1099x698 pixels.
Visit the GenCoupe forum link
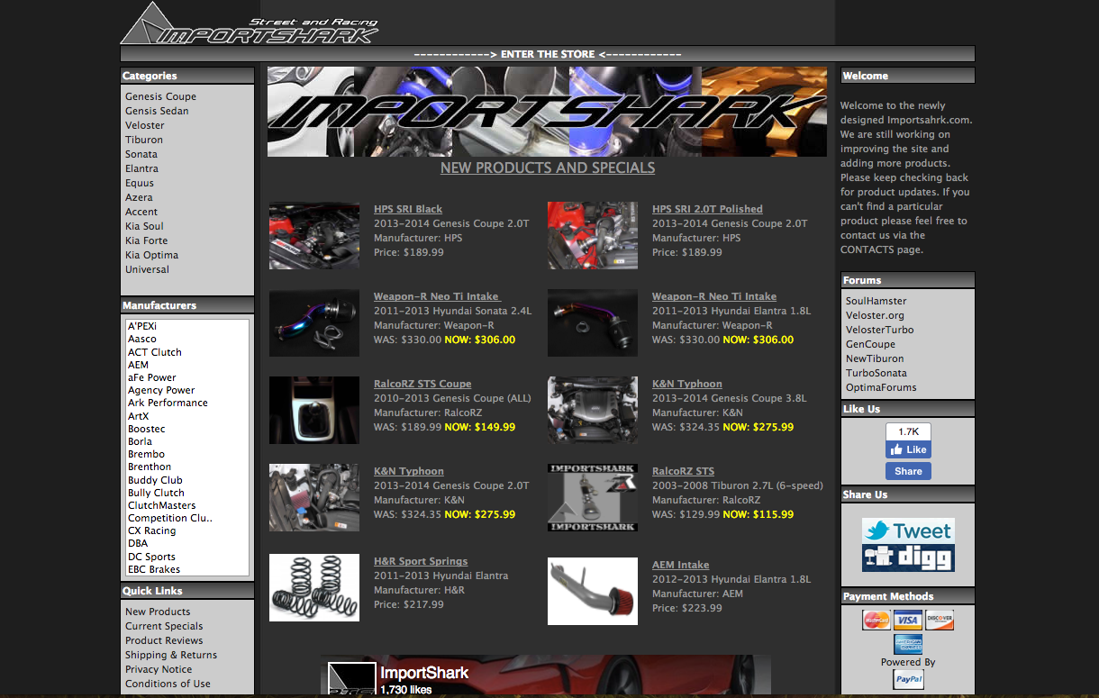(870, 344)
